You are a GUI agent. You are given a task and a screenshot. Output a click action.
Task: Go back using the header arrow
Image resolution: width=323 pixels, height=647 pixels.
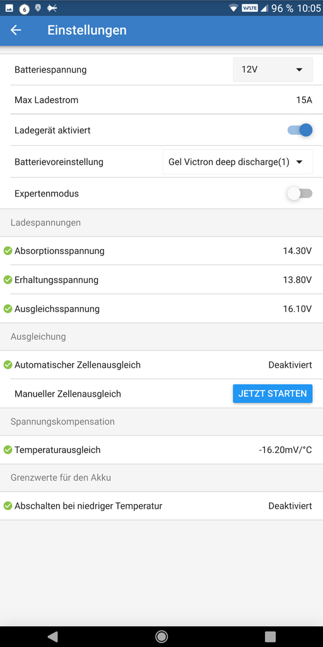16,30
